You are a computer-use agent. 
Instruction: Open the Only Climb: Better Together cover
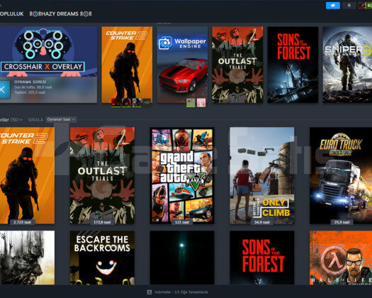(262, 175)
